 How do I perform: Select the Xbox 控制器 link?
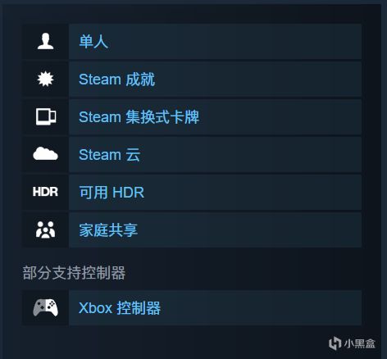[x=120, y=308]
